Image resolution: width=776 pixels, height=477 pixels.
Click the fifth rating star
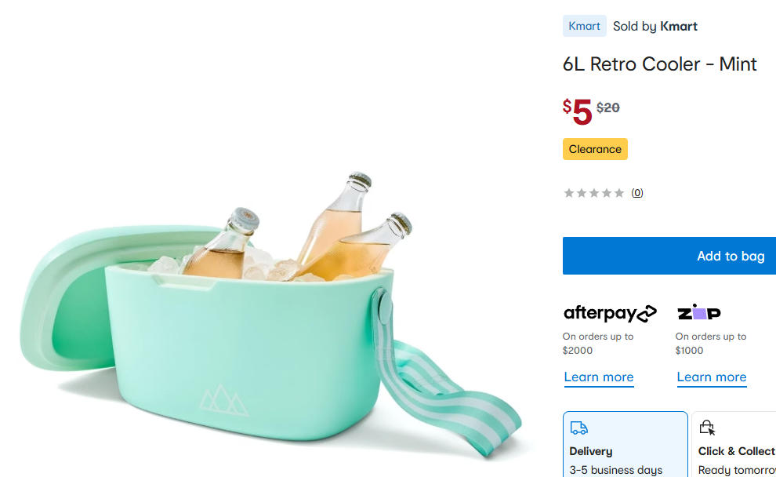pos(619,193)
